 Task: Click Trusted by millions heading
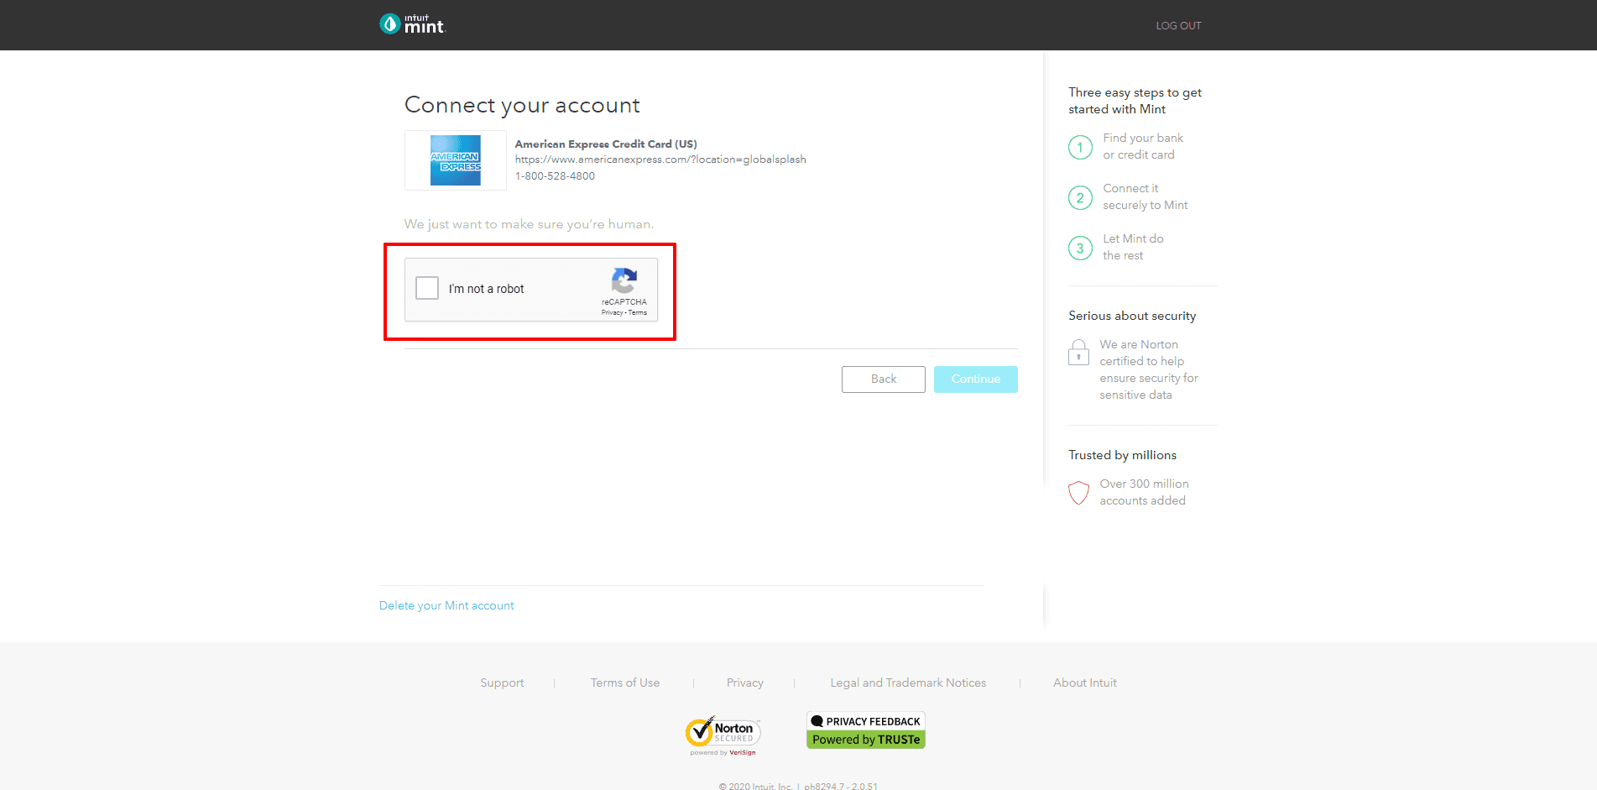click(x=1122, y=455)
